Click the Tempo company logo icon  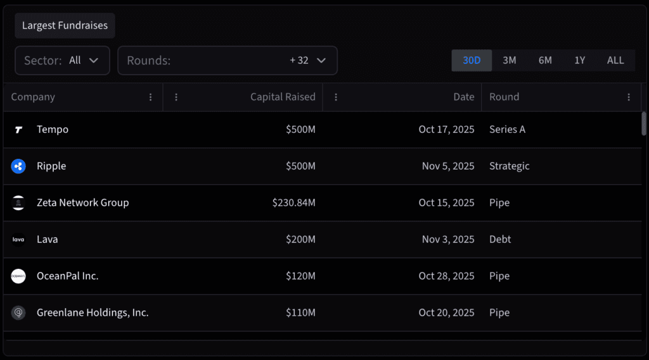click(18, 130)
